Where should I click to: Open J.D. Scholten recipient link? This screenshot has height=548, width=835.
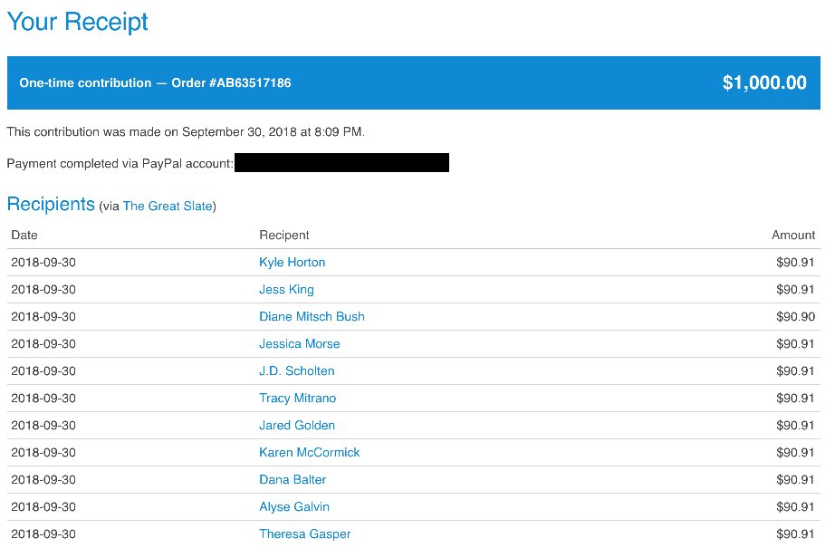pos(297,370)
